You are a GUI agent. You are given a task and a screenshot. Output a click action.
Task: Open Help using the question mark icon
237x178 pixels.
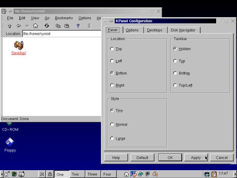click(78, 26)
